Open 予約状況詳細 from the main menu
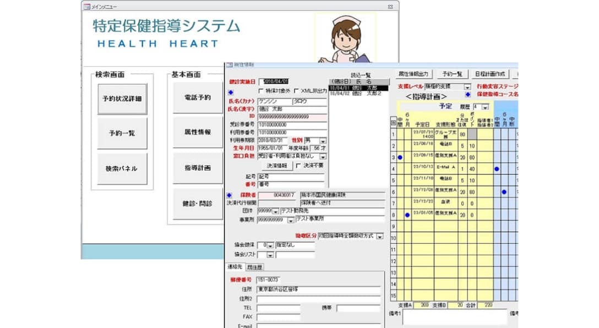Viewport: 599px width, 328px height. [x=122, y=99]
